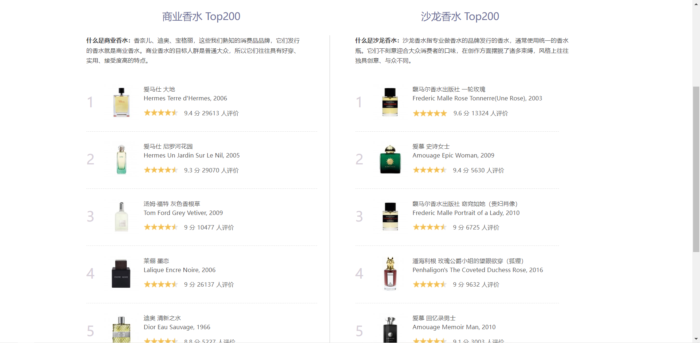Click star rating for Portrait of a Lady
The height and width of the screenshot is (343, 700).
point(430,227)
